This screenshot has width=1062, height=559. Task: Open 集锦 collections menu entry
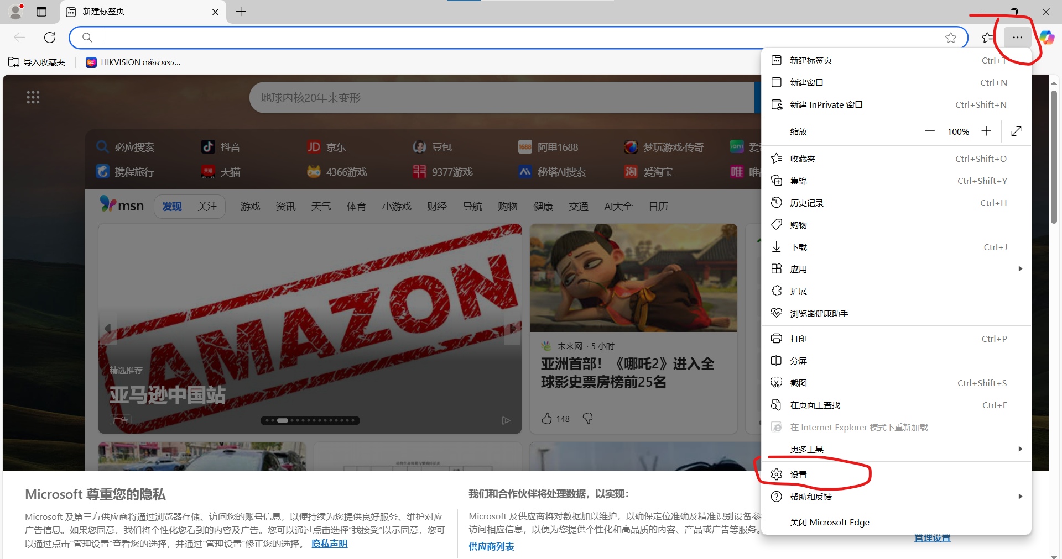click(x=896, y=181)
